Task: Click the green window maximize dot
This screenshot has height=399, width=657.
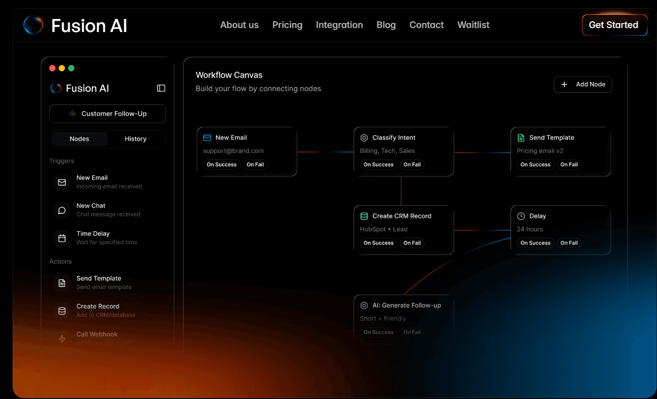Action: (71, 68)
